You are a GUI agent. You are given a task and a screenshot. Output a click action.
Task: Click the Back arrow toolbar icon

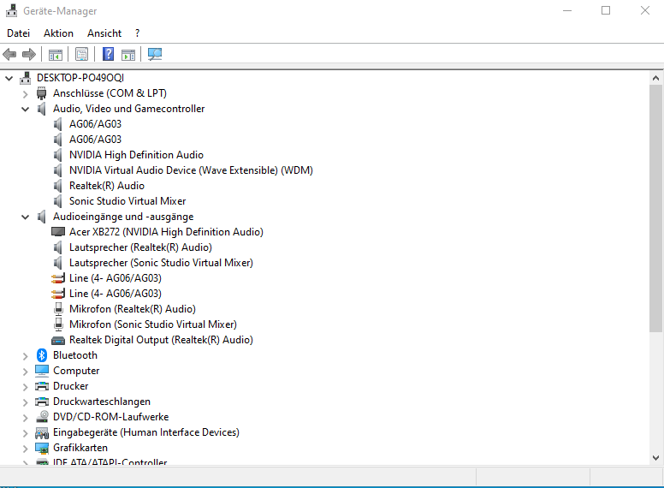pyautogui.click(x=9, y=54)
